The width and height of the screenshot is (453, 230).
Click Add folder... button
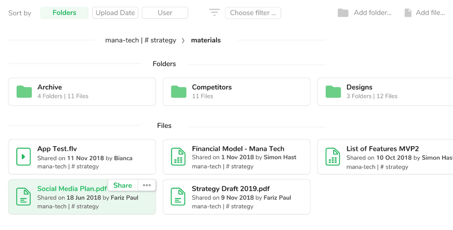[x=365, y=13]
